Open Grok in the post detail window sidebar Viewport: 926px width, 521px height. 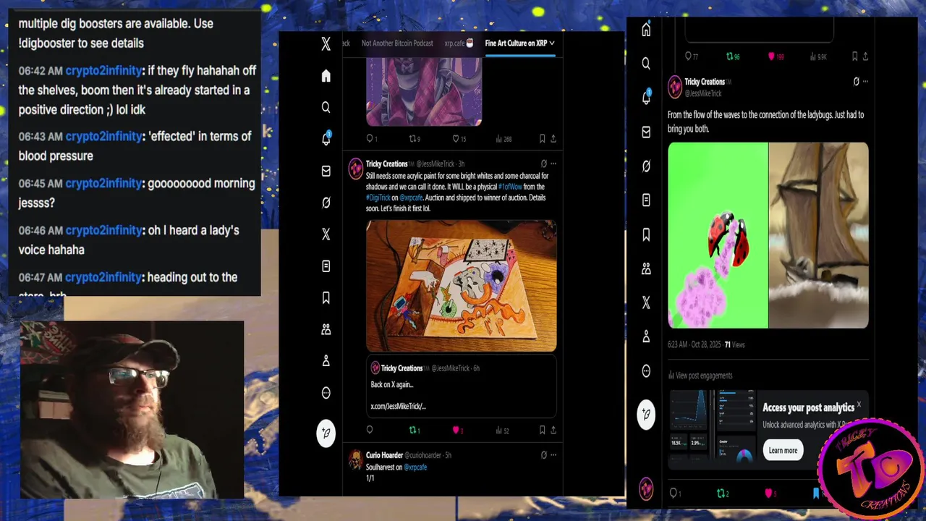click(646, 166)
